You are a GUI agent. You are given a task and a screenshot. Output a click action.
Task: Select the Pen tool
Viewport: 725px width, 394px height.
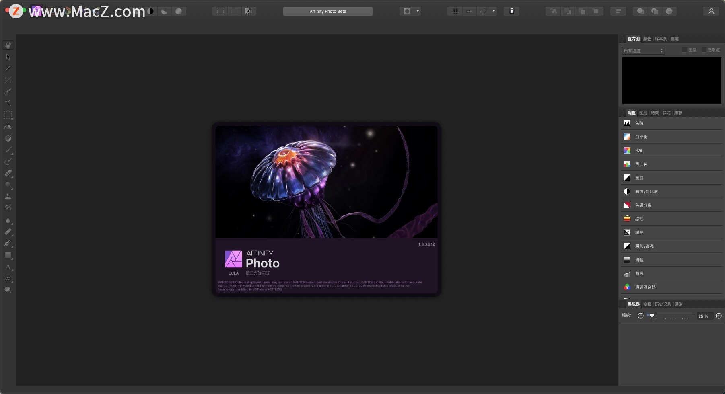pyautogui.click(x=8, y=244)
